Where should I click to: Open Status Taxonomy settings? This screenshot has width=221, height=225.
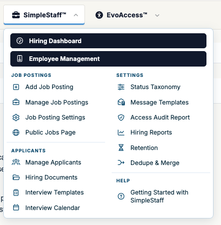pos(155,87)
